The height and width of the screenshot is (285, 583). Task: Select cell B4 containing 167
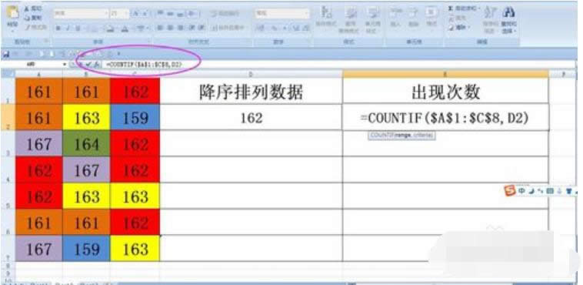(x=86, y=170)
